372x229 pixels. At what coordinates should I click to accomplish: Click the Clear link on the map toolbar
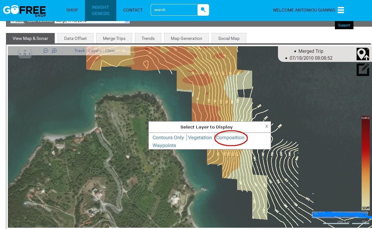pos(110,51)
